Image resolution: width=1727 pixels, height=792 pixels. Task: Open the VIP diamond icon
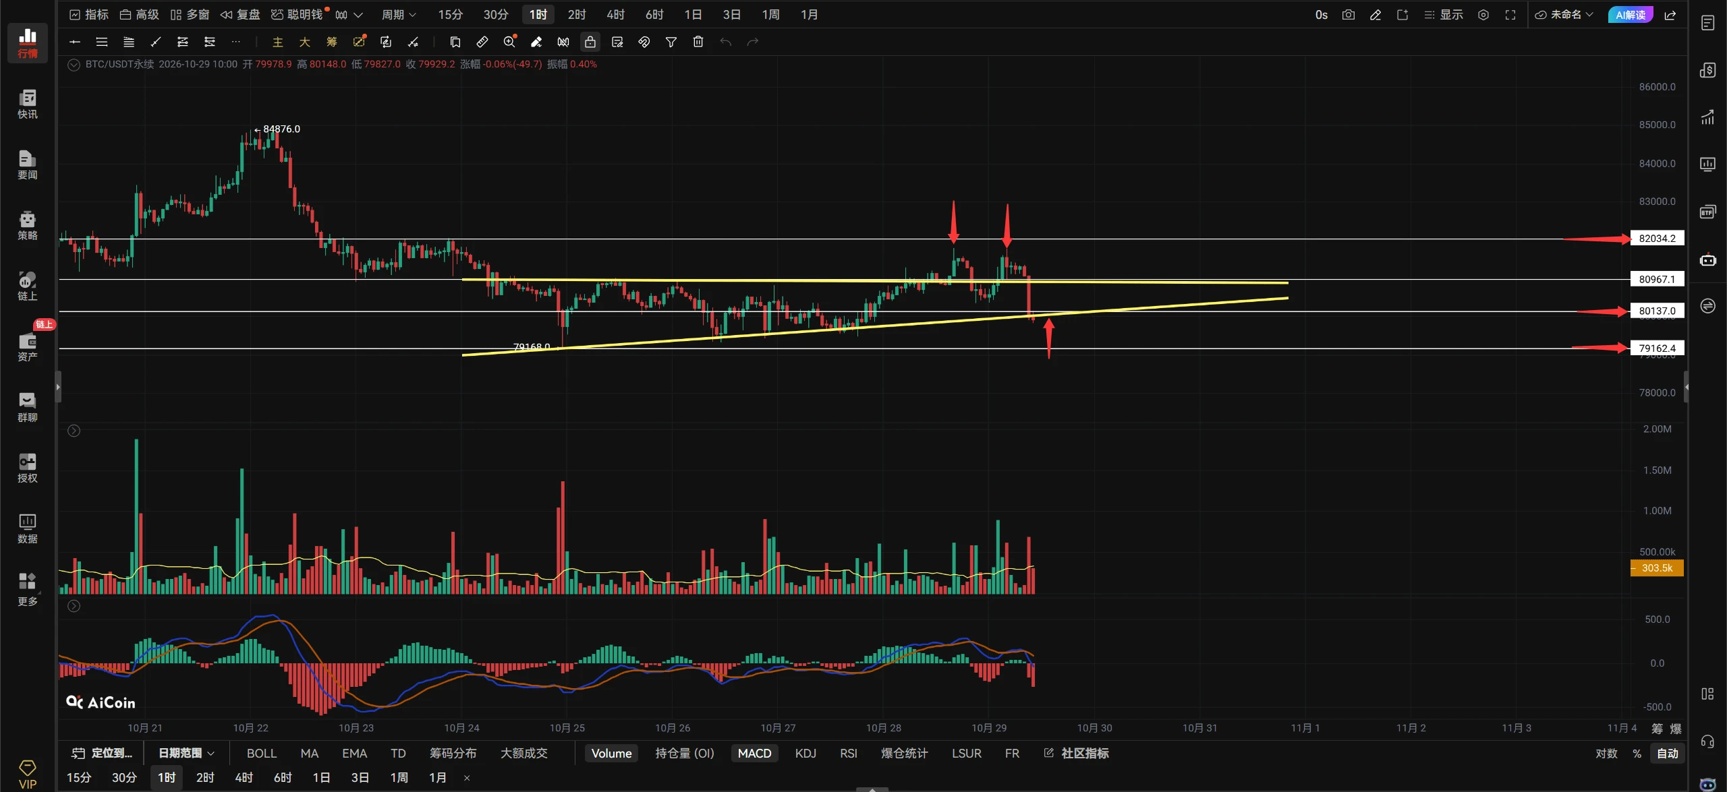[27, 774]
